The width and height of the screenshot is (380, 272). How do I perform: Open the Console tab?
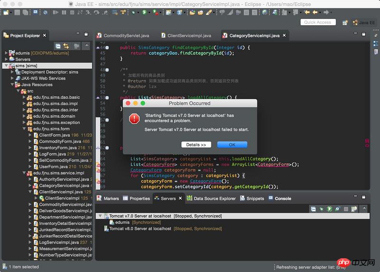coord(283,198)
